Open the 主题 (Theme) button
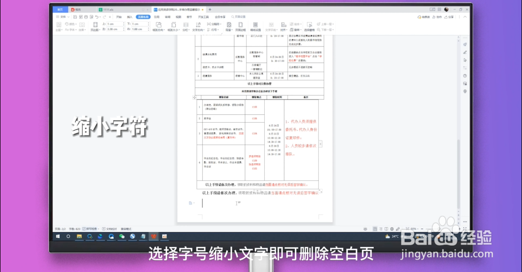The width and height of the screenshot is (522, 272). (58, 26)
